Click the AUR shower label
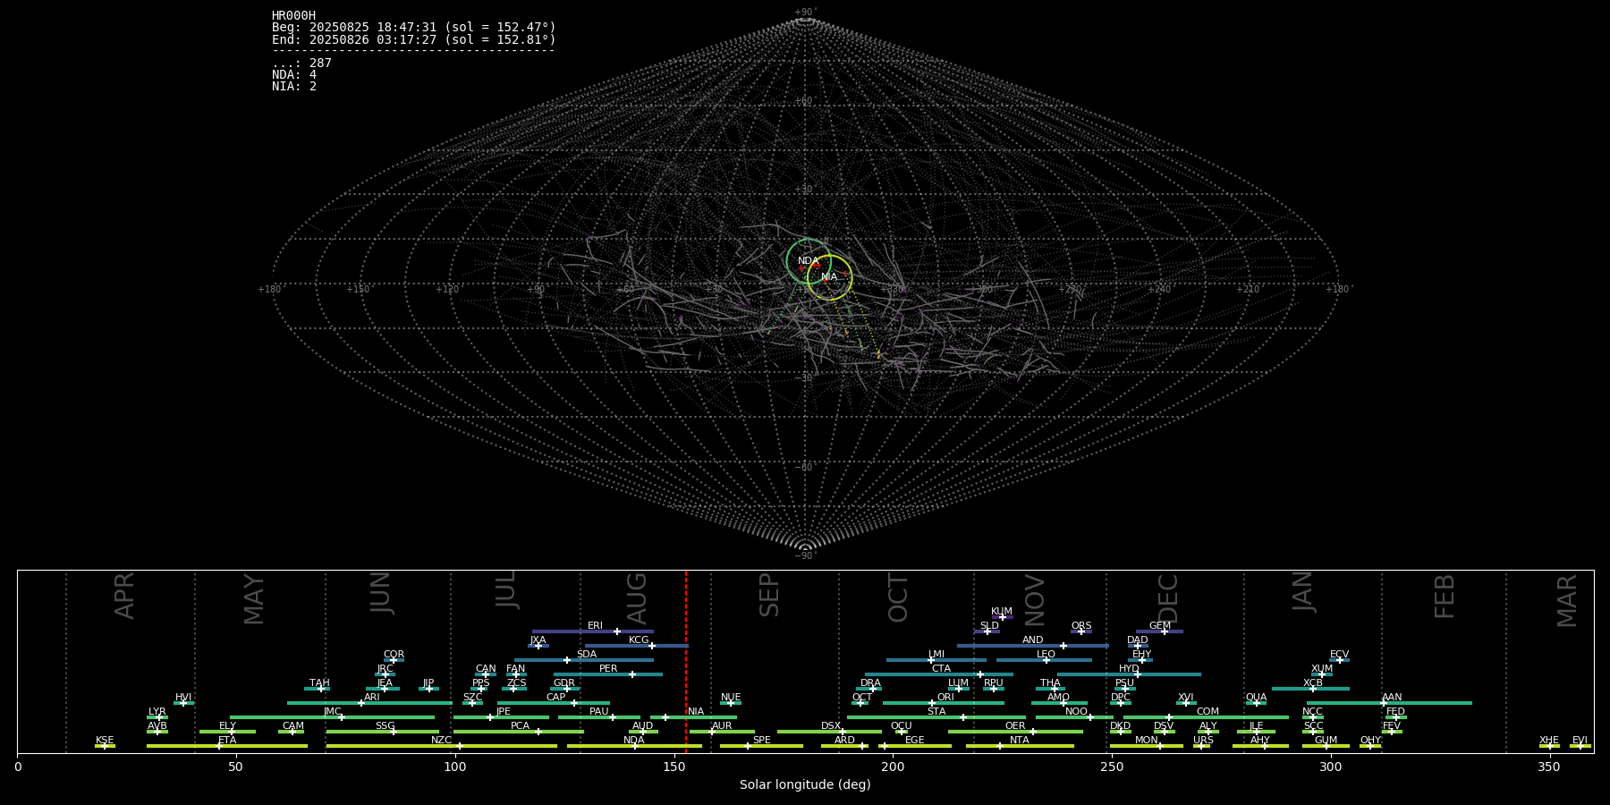 (x=722, y=726)
